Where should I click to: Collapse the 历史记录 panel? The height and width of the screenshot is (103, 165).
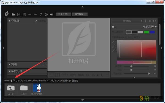coord(9,71)
